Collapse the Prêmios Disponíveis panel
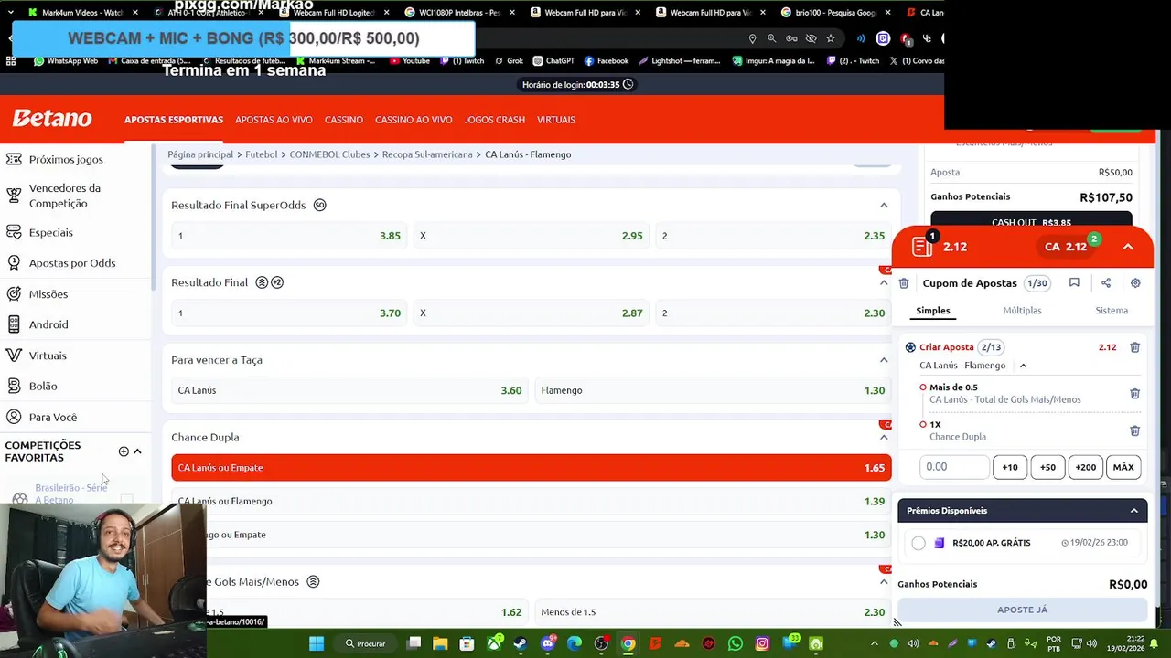This screenshot has width=1171, height=658. tap(1133, 511)
